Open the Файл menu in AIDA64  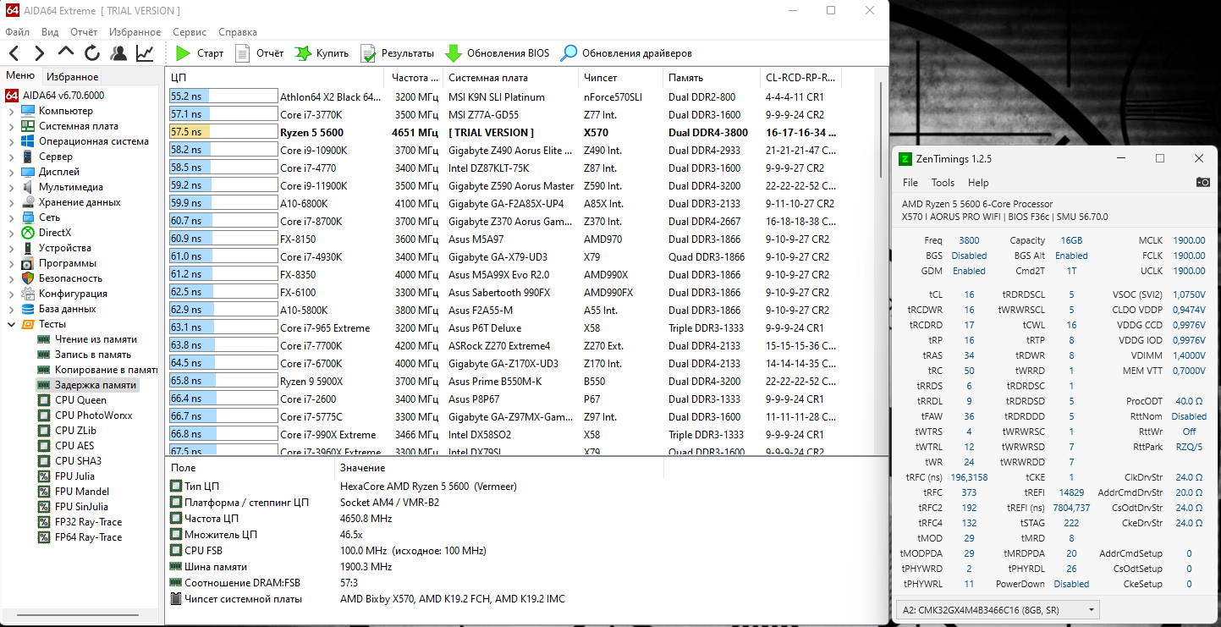[x=17, y=32]
